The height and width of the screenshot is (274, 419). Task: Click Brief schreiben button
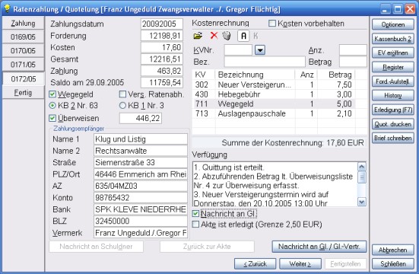(x=393, y=138)
